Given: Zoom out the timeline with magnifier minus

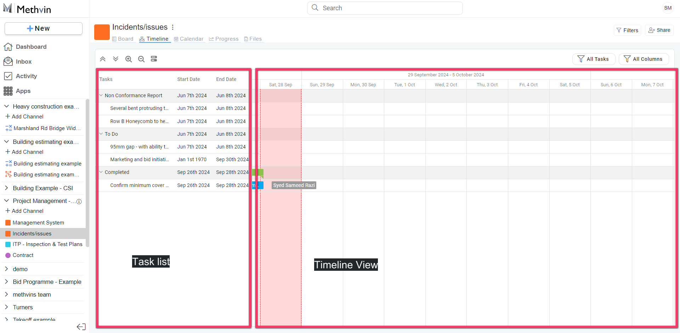Looking at the screenshot, I should (141, 59).
